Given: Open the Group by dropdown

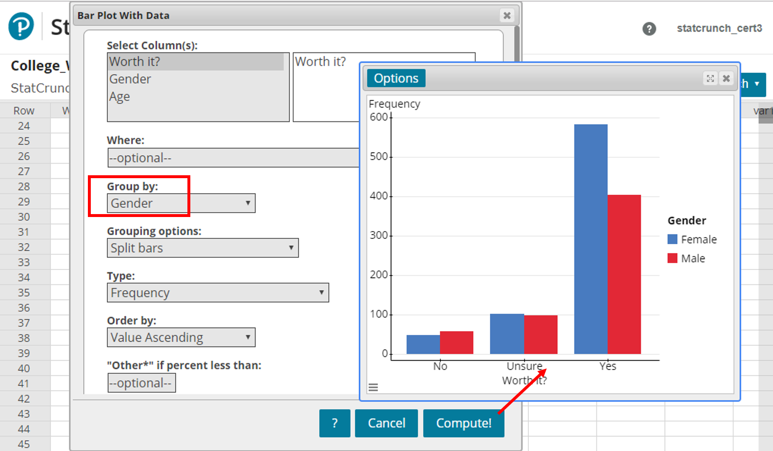Looking at the screenshot, I should [x=181, y=203].
